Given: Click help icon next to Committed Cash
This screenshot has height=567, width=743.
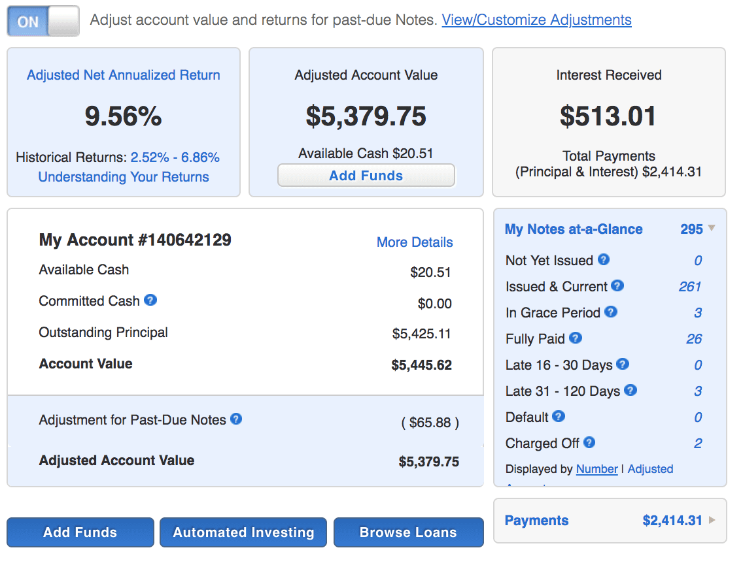Looking at the screenshot, I should point(150,300).
